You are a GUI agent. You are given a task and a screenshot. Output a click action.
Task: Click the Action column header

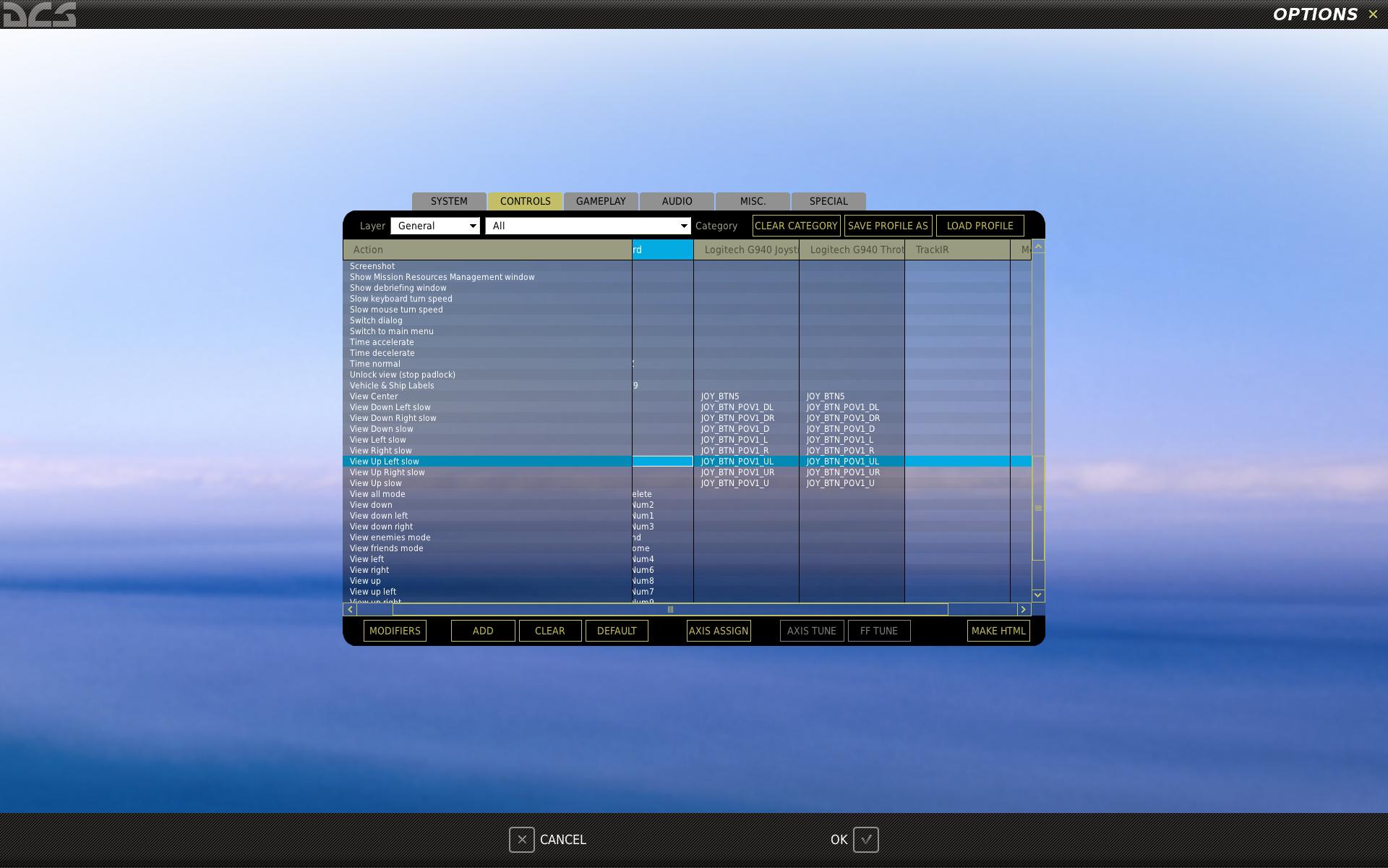click(487, 250)
